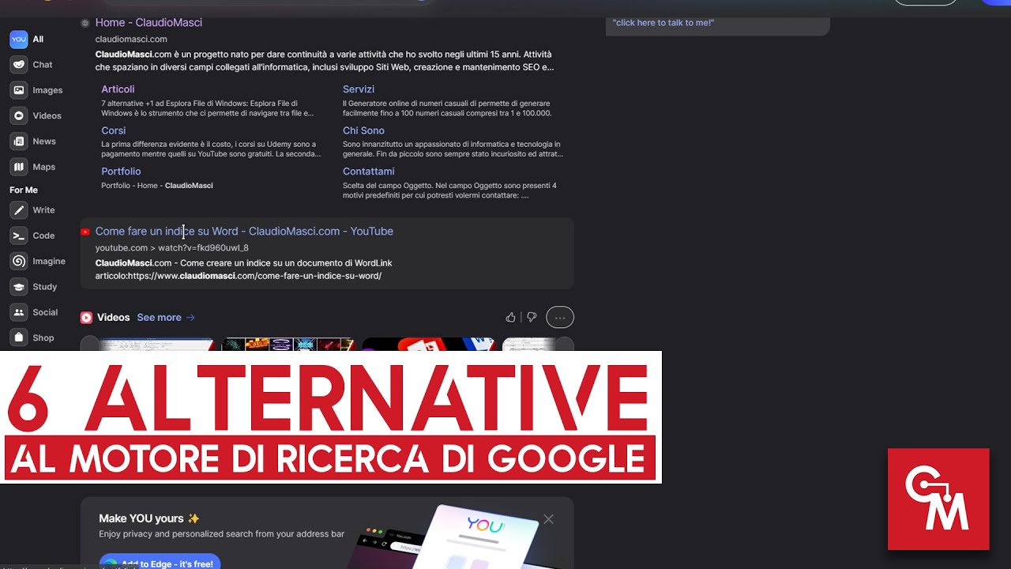
Task: Open the Imagine app label
Action: [49, 261]
